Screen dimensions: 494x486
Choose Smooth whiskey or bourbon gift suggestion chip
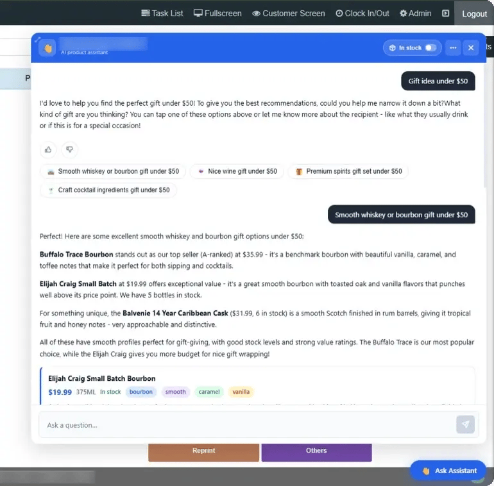click(113, 171)
